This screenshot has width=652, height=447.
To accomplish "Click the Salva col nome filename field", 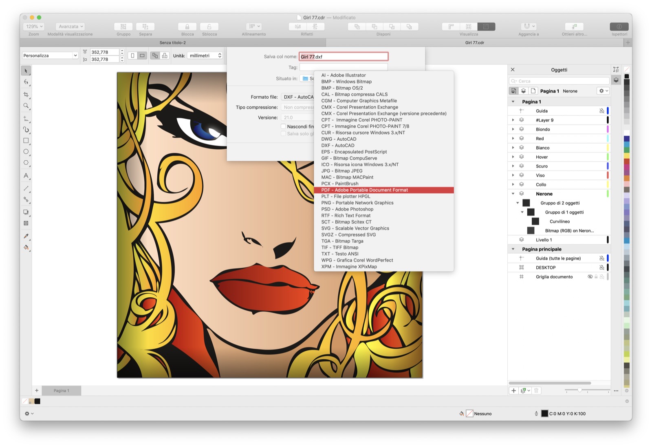I will [344, 57].
